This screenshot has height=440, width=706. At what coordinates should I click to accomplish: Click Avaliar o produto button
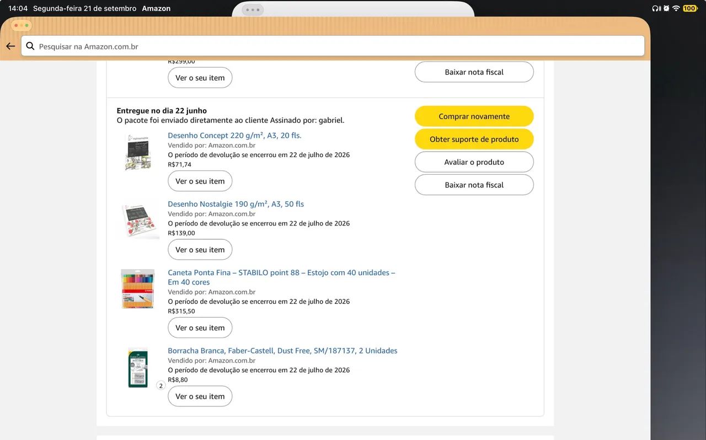pos(474,162)
